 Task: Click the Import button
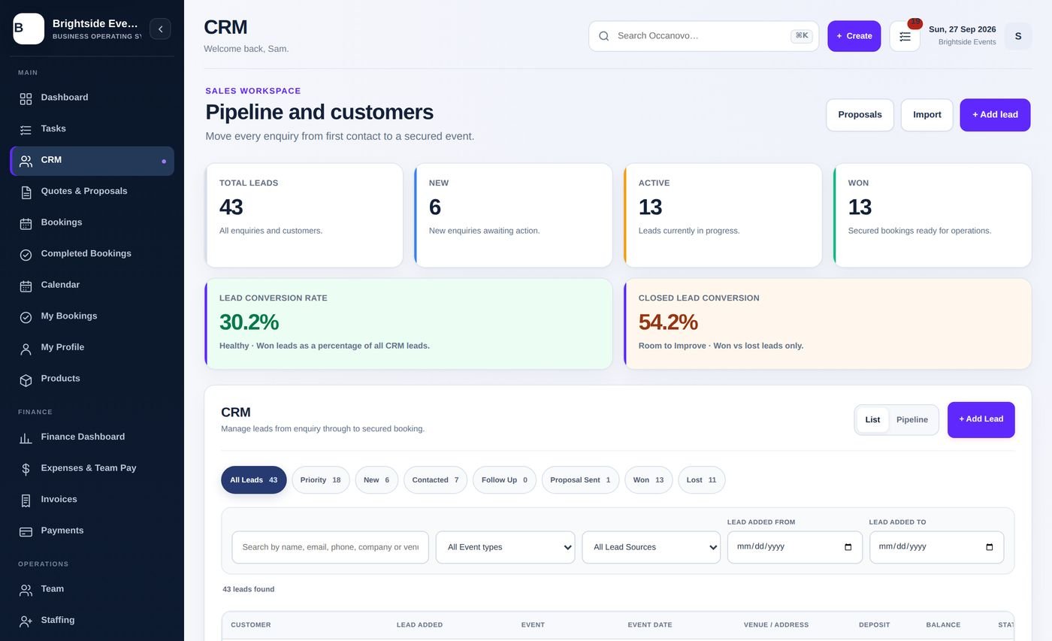(x=927, y=115)
